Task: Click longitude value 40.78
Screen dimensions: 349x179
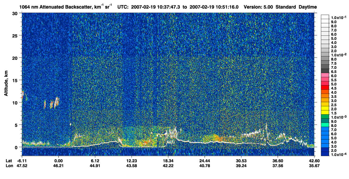Action: tap(205, 166)
